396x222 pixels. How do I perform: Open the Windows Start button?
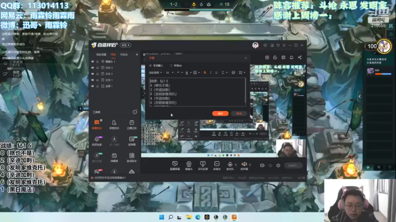[x=162, y=217]
